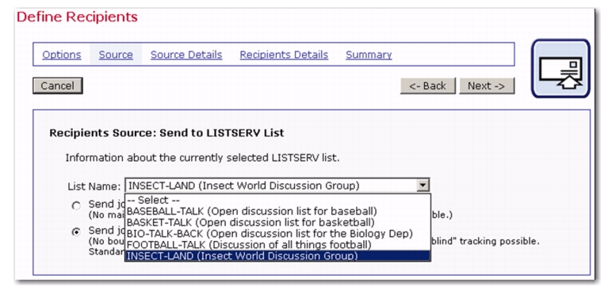Switch to the Source tab
608x298 pixels.
point(116,55)
